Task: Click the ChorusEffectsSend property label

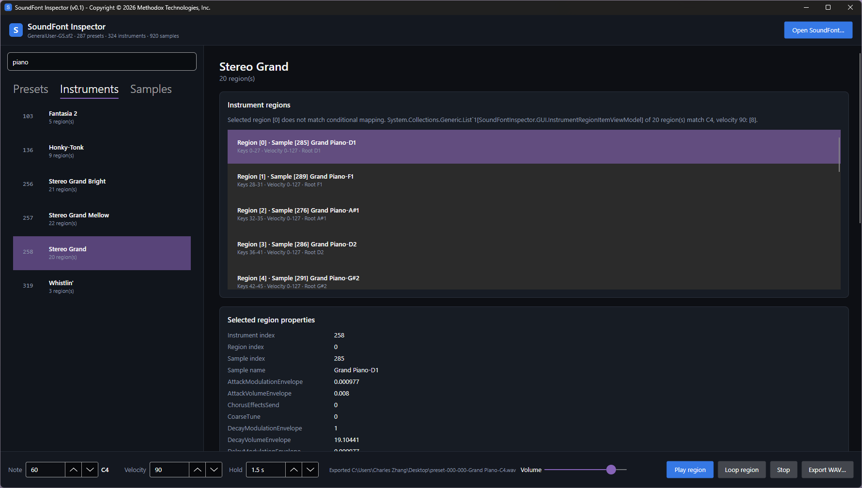Action: click(253, 405)
